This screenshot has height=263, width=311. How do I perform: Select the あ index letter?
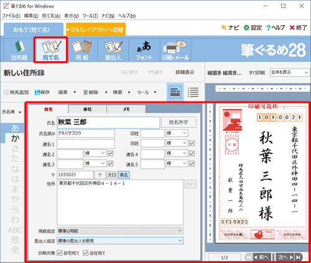[x=15, y=128]
